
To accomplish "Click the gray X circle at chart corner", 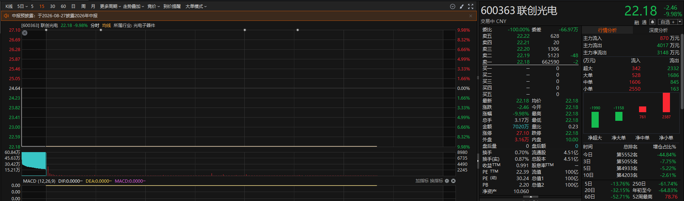I will pyautogui.click(x=25, y=33).
